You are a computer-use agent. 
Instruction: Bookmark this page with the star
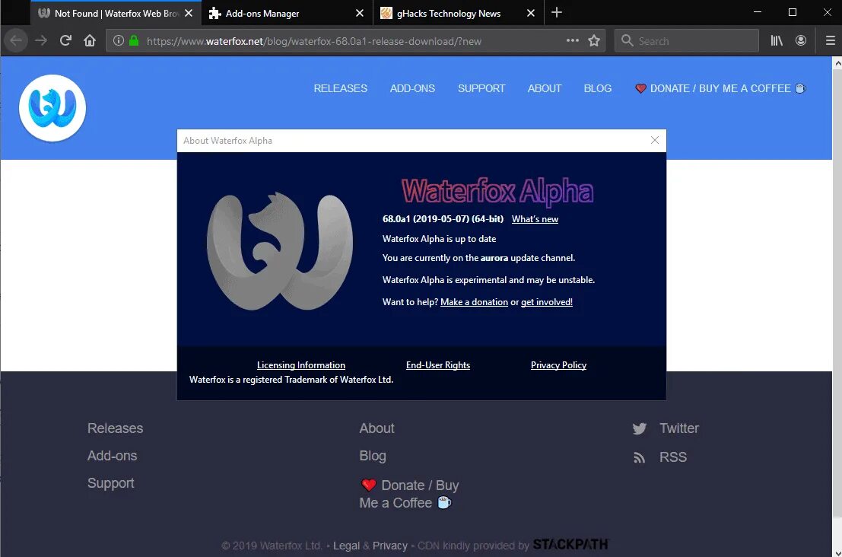coord(594,41)
